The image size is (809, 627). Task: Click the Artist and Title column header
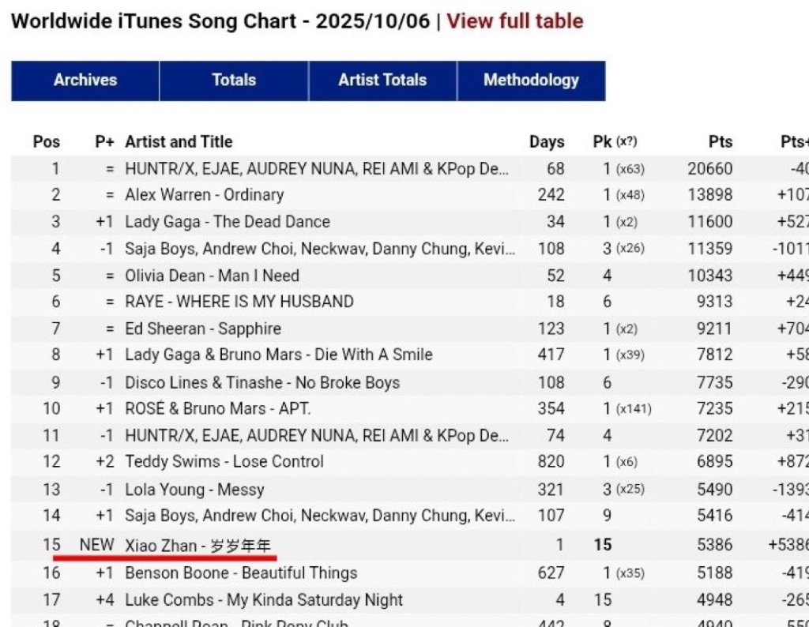coord(179,142)
